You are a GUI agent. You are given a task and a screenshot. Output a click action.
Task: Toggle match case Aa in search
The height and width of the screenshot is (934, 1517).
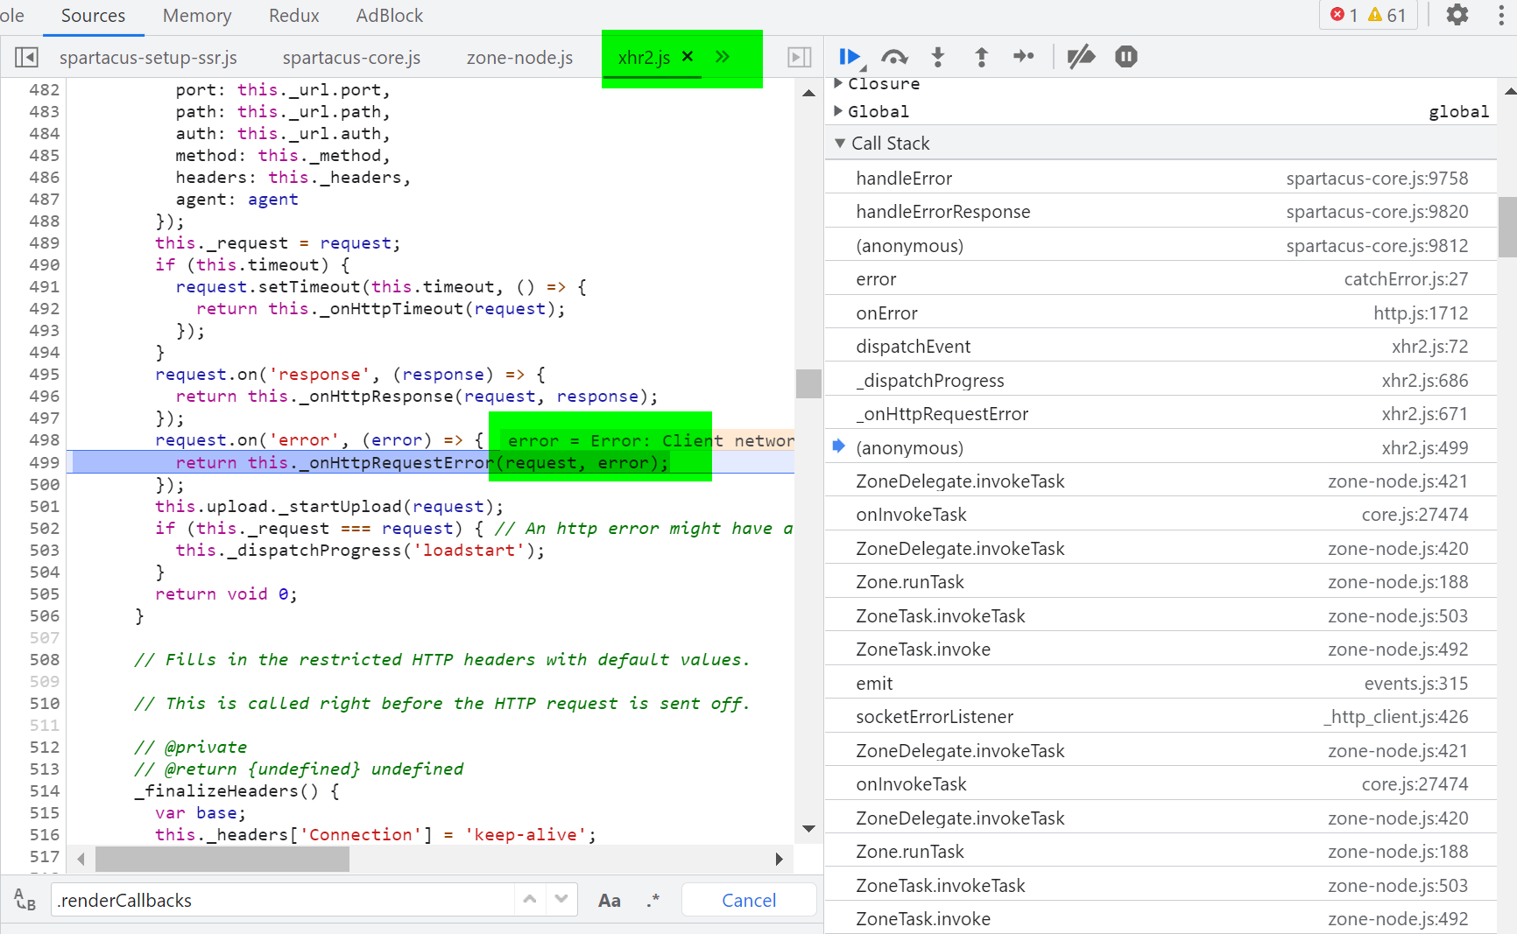(x=610, y=901)
